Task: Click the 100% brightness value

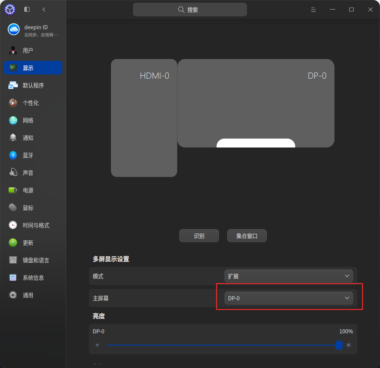Action: coord(346,332)
